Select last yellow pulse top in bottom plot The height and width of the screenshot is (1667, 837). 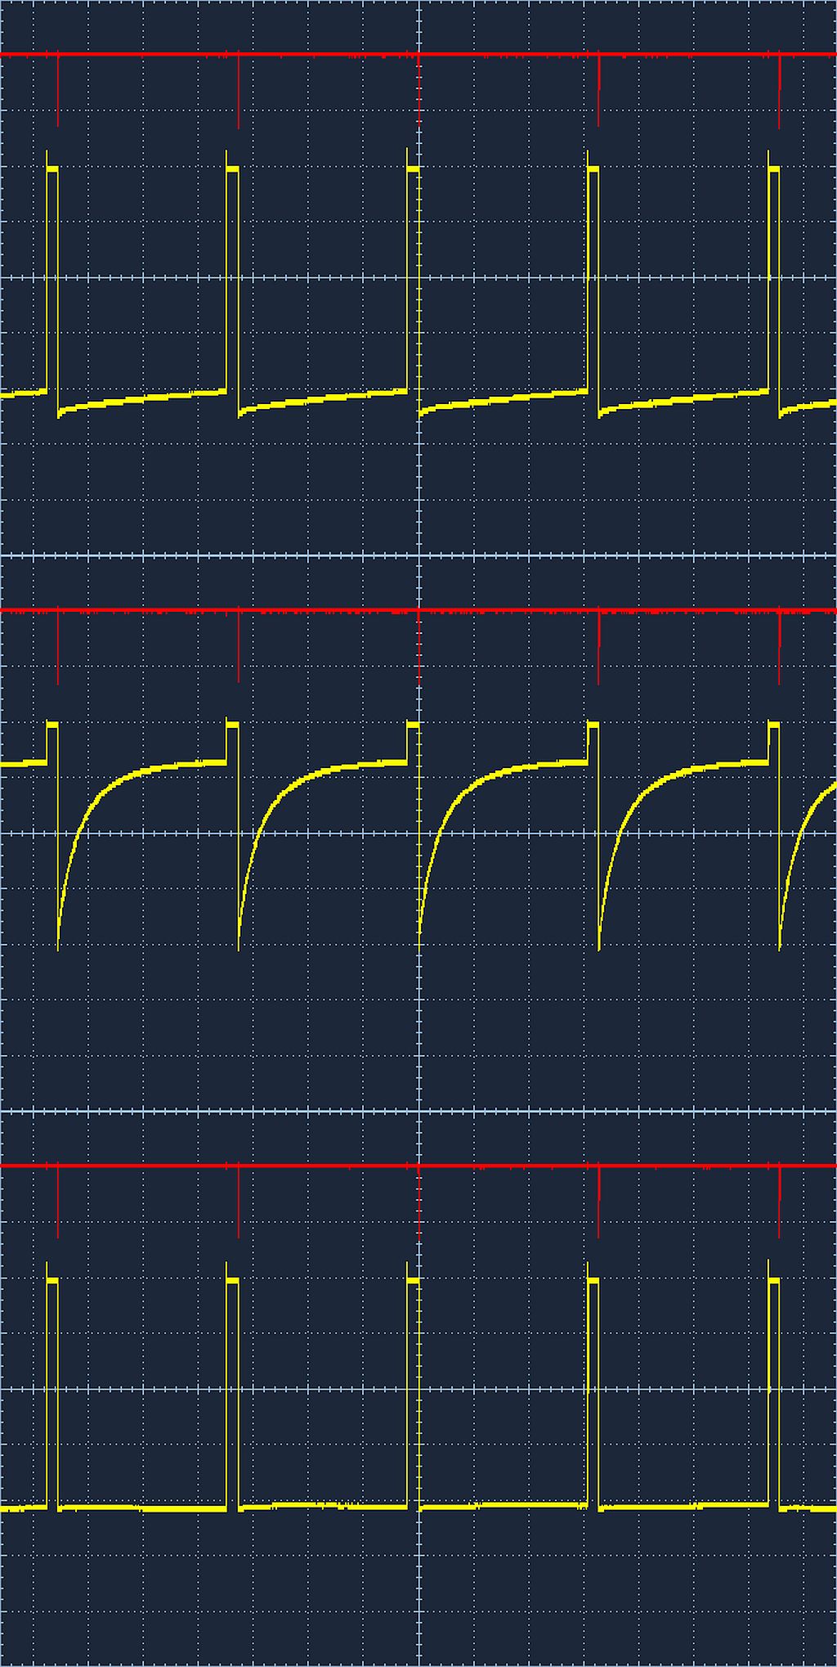(773, 1279)
